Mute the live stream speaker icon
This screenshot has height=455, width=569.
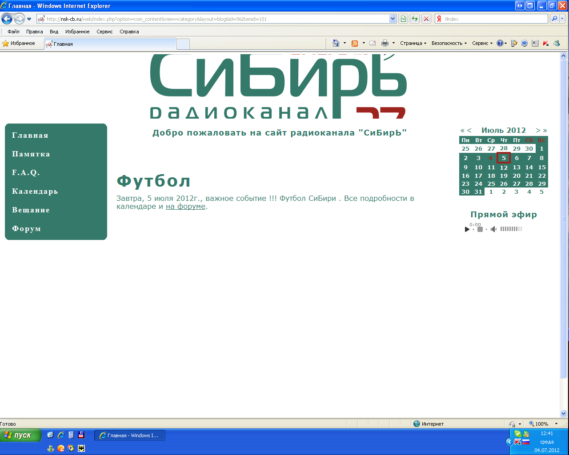pos(493,229)
